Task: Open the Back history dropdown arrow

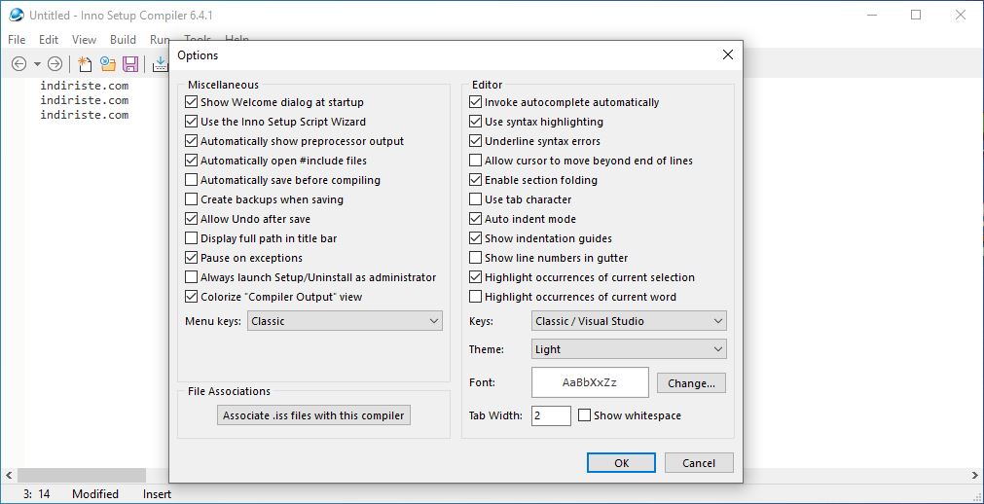Action: click(37, 64)
